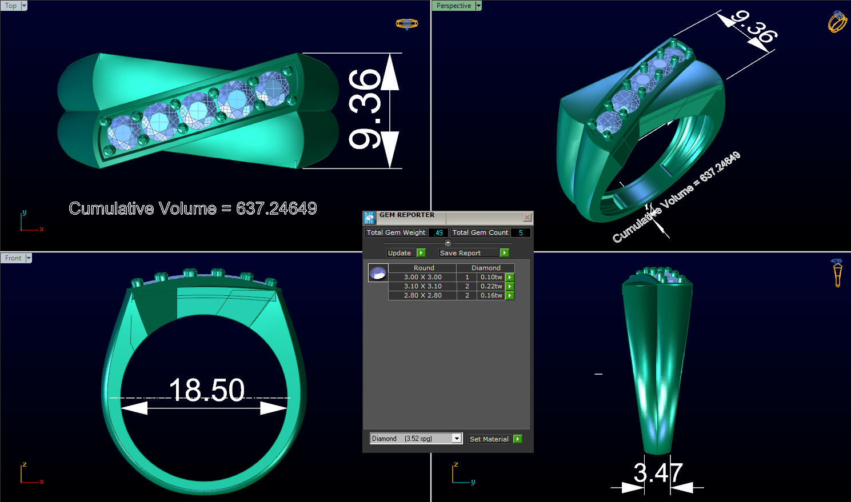Click the green arrow beside Save Report
Viewport: 851px width, 502px height.
(x=504, y=252)
